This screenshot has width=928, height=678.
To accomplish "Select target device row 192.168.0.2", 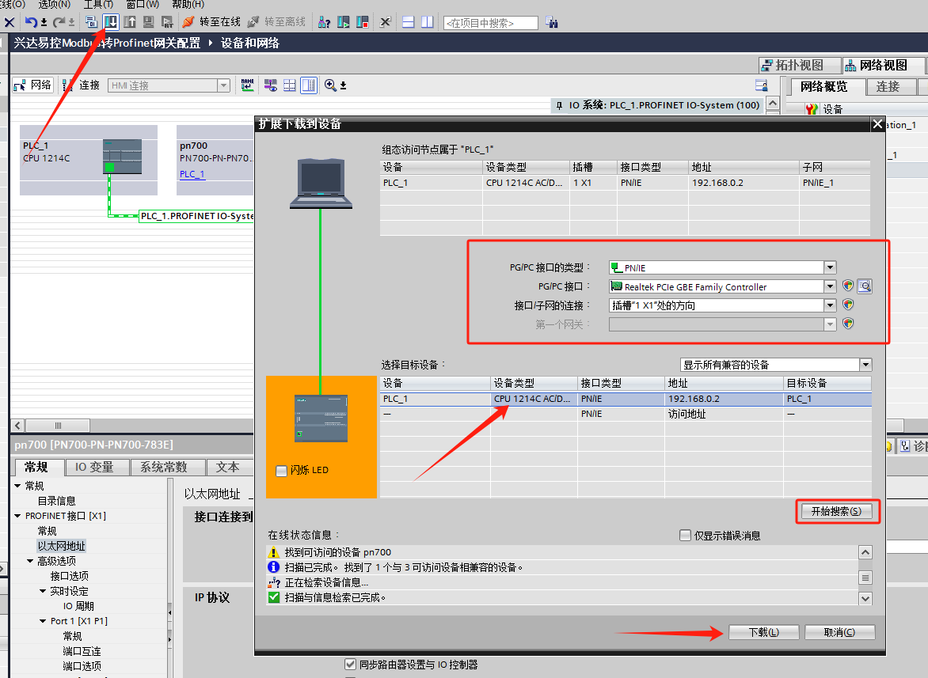I will coord(626,399).
